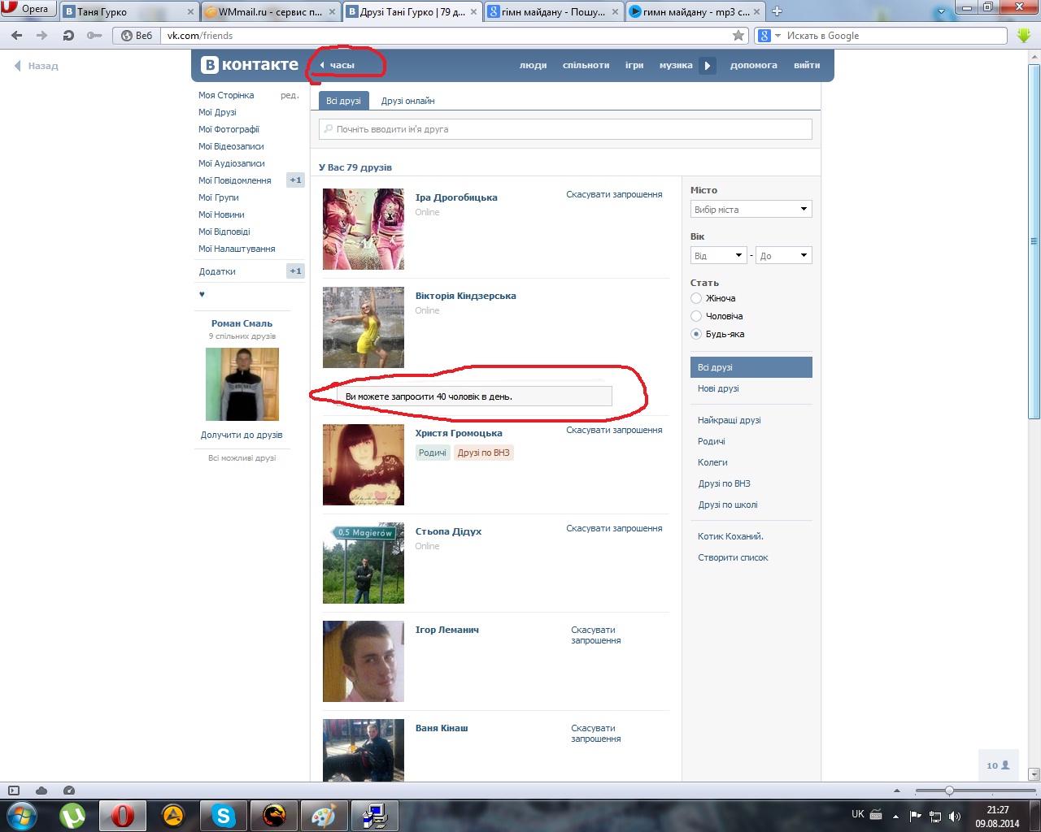
Task: Click the Родичі tag under Христя Громоцька
Action: (x=433, y=453)
